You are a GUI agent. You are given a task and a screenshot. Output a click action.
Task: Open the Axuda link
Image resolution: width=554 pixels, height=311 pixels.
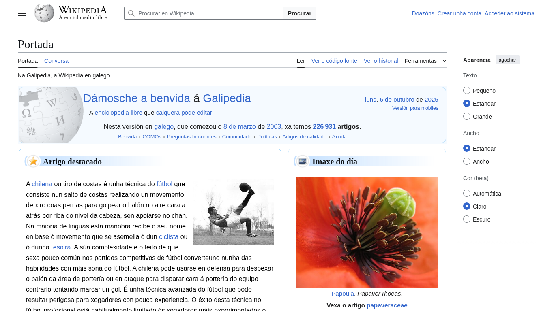click(339, 137)
